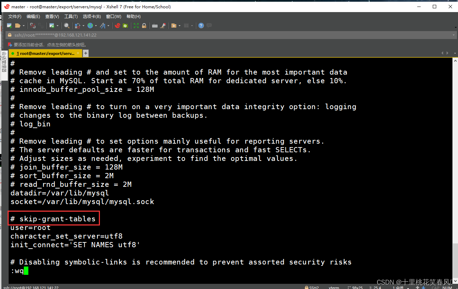Click the padlock icon in address bar
The width and height of the screenshot is (458, 289).
(x=10, y=35)
